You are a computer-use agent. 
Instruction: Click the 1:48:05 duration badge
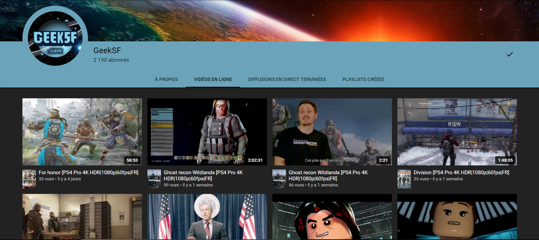505,160
